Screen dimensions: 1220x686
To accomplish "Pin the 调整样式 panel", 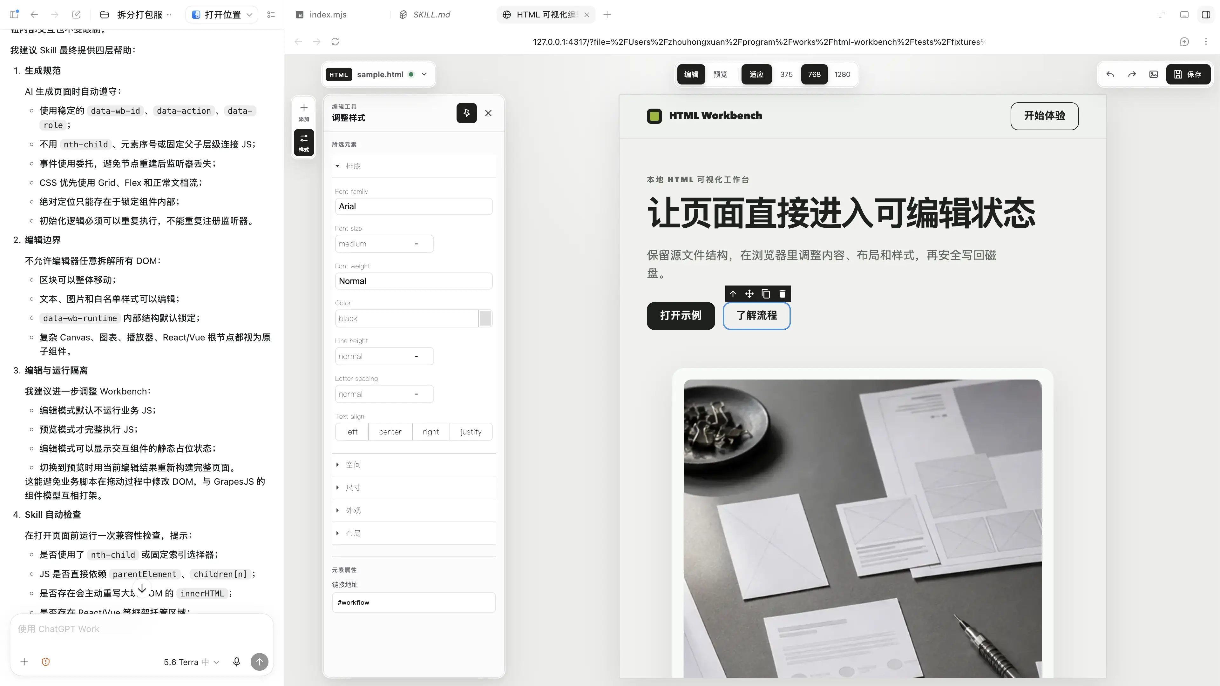I will 466,113.
